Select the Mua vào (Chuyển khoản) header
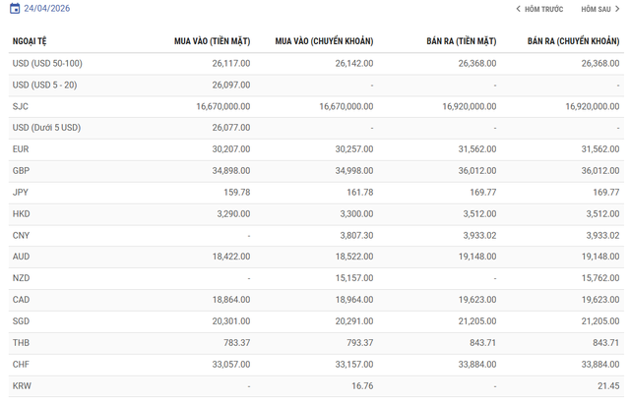This screenshot has height=403, width=630. coord(324,41)
